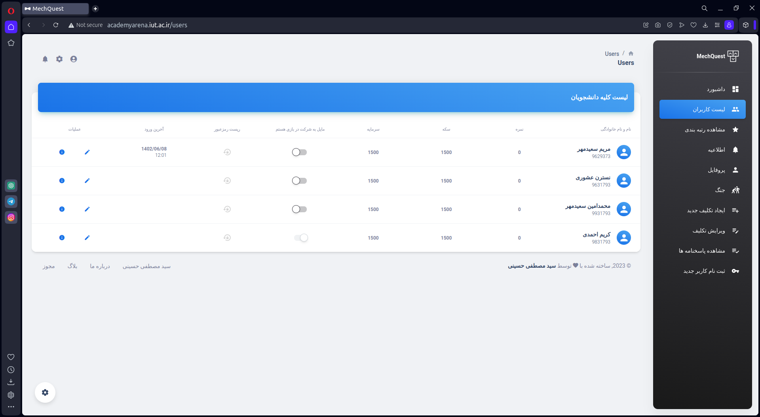760x417 pixels.
Task: Open ویرایش تکلیف in the sidebar
Action: coord(703,230)
